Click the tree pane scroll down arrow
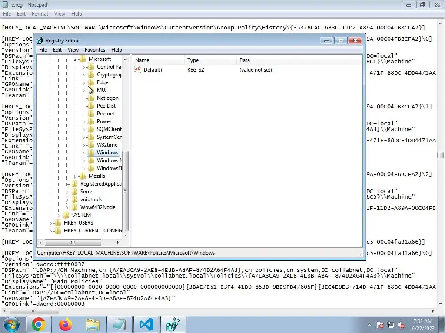The height and width of the screenshot is (333, 445). (126, 235)
